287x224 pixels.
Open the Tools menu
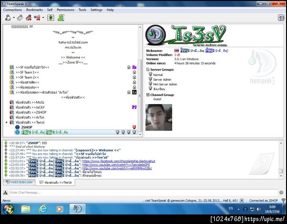coord(82,10)
